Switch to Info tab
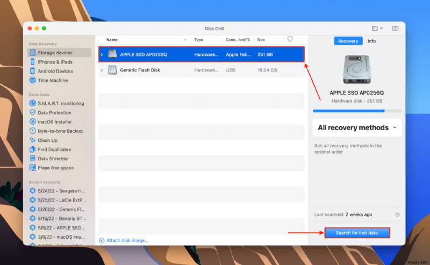This screenshot has width=430, height=265. pos(371,41)
